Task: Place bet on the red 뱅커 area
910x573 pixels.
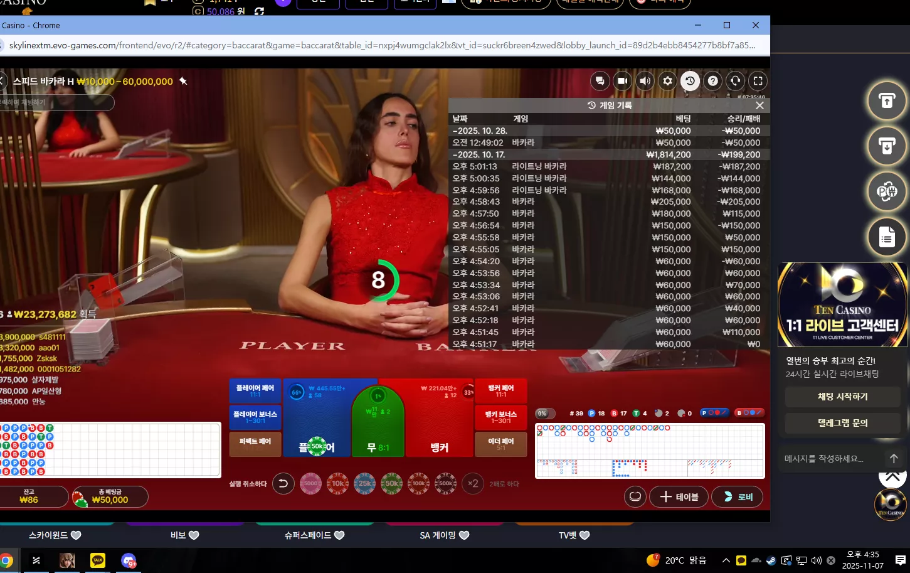Action: (440, 418)
